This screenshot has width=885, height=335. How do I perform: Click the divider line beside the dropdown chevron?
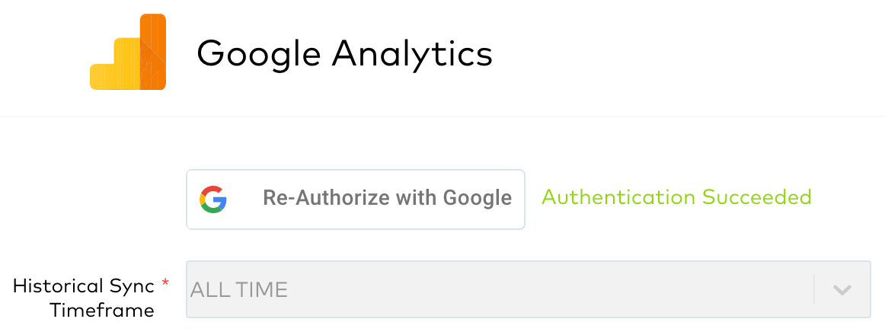[814, 289]
